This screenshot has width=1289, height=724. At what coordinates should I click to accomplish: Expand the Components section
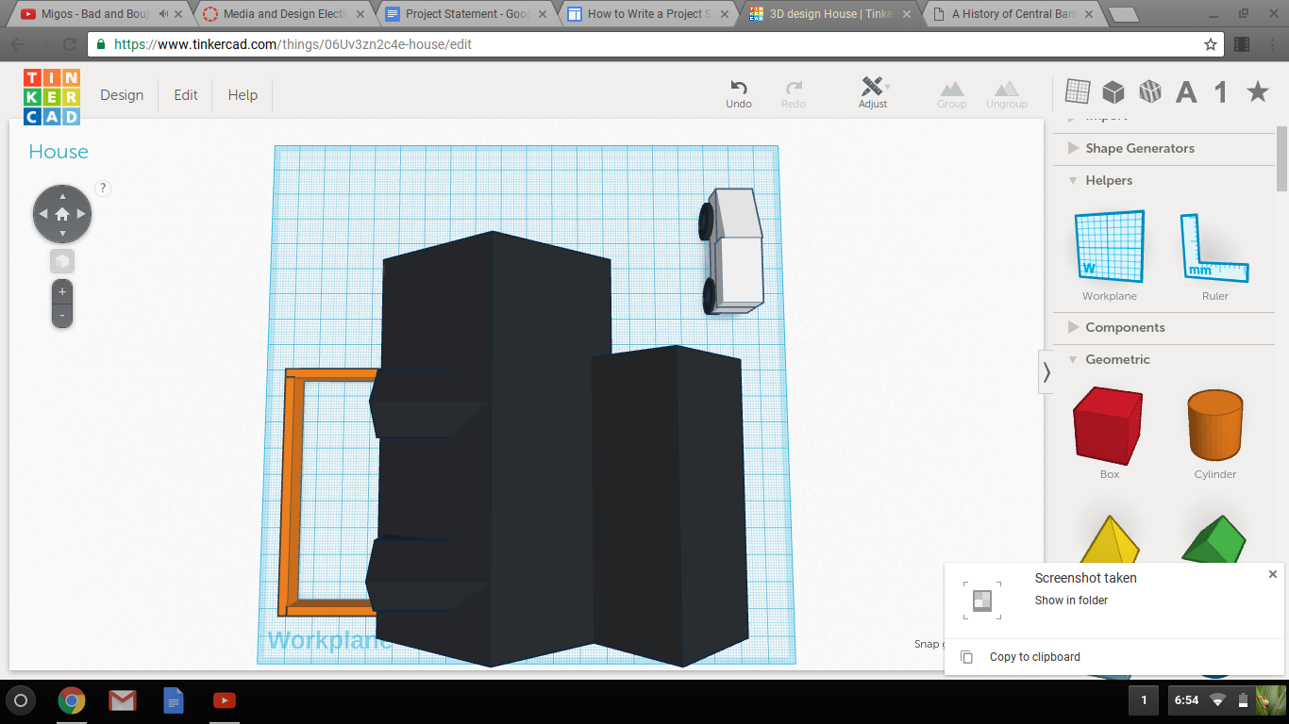(1124, 327)
